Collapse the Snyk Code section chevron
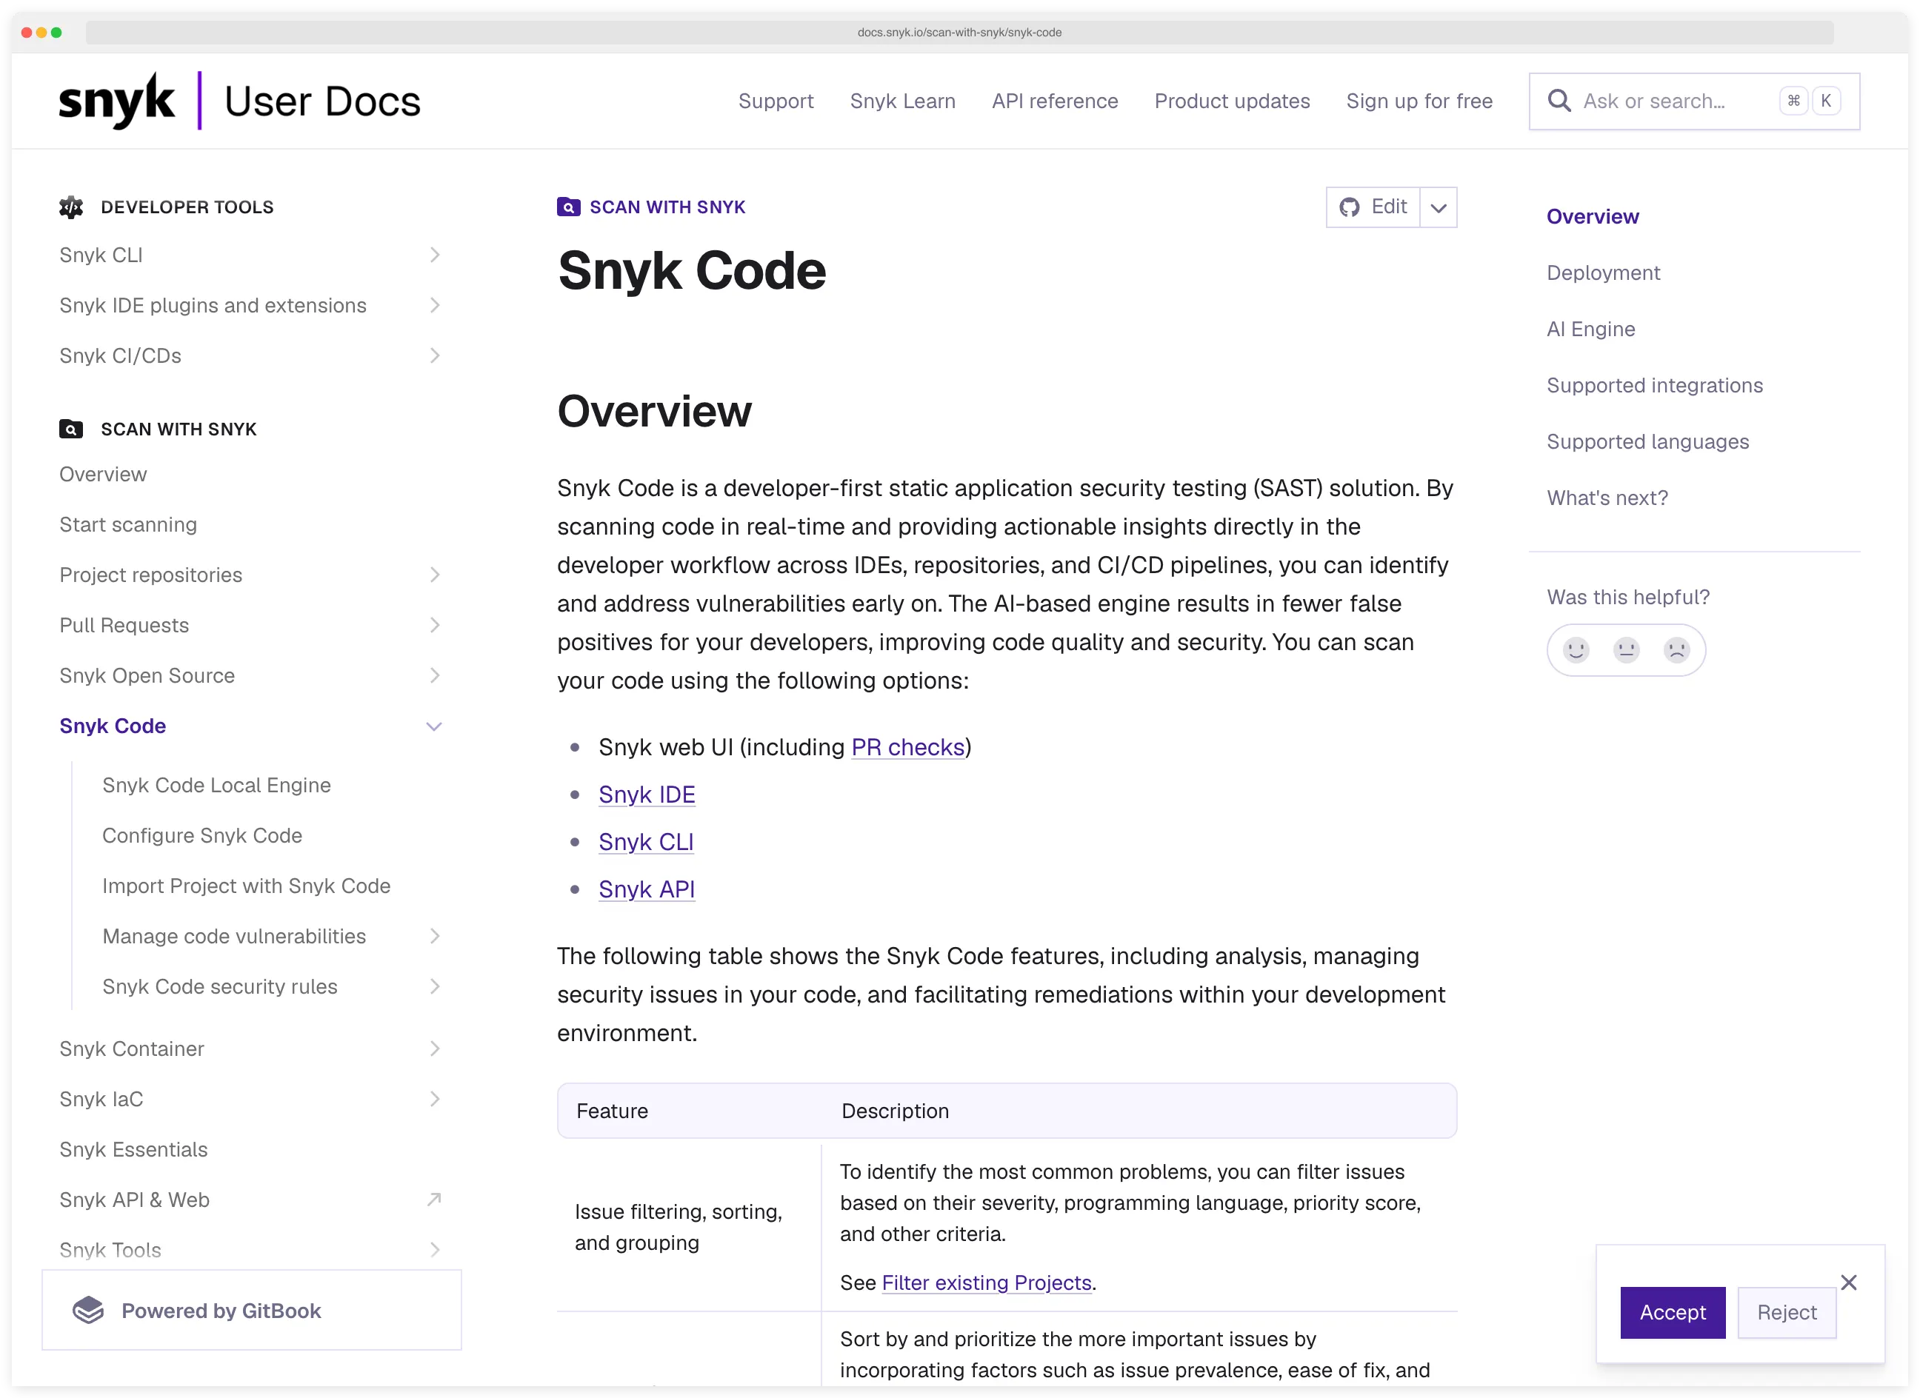1920x1398 pixels. tap(434, 726)
